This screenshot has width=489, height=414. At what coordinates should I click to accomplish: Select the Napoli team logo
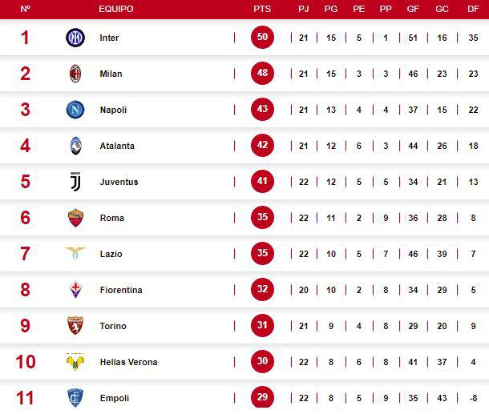75,110
